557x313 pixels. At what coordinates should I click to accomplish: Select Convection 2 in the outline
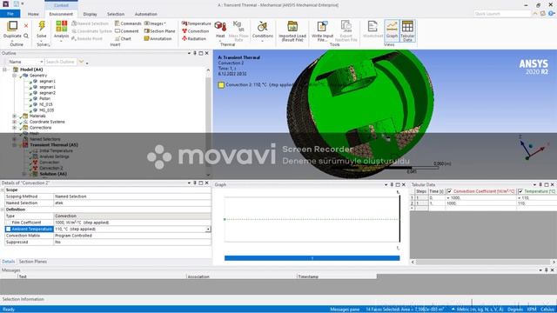coord(50,168)
